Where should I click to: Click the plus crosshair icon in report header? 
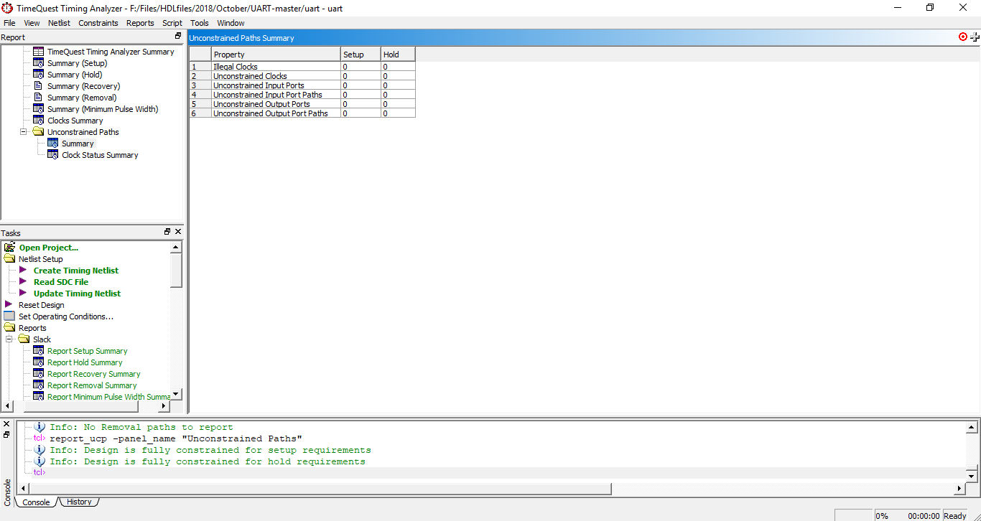tap(975, 37)
